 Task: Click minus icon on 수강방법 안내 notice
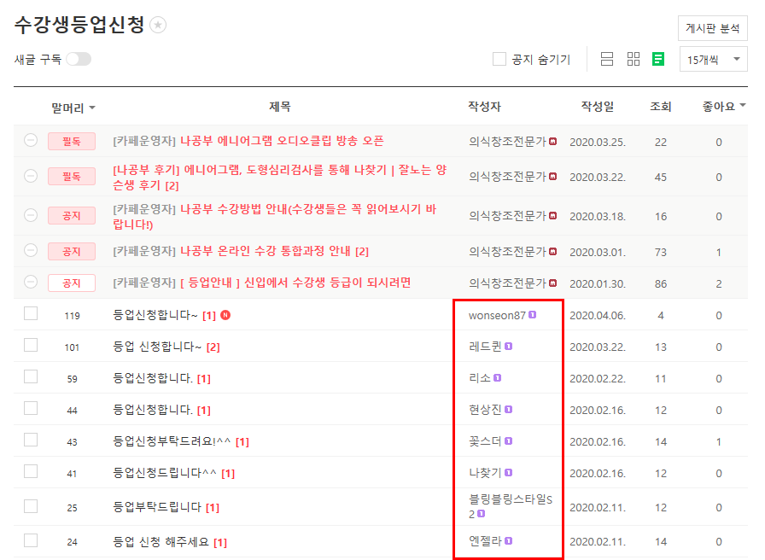pos(31,215)
